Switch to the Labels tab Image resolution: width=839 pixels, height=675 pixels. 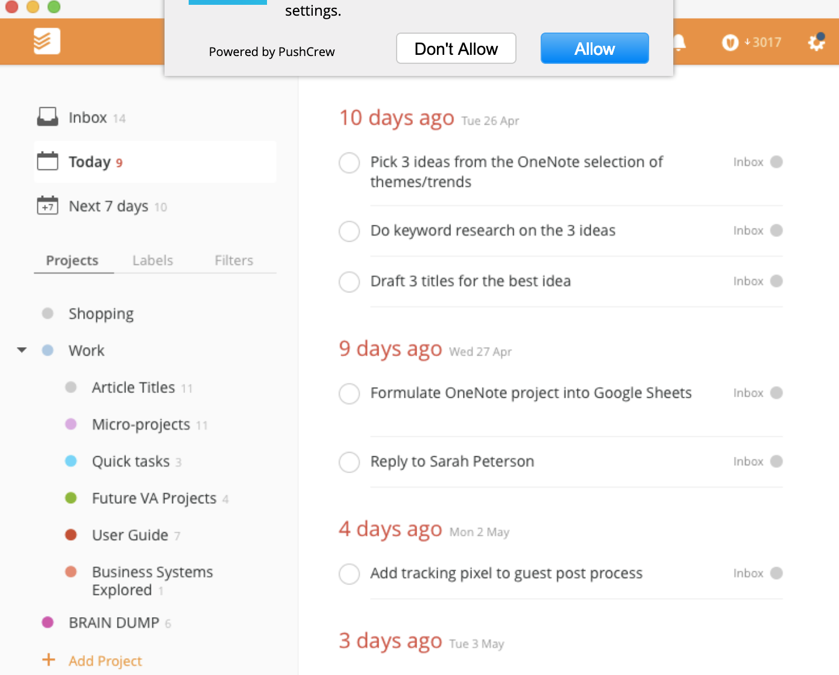tap(152, 260)
